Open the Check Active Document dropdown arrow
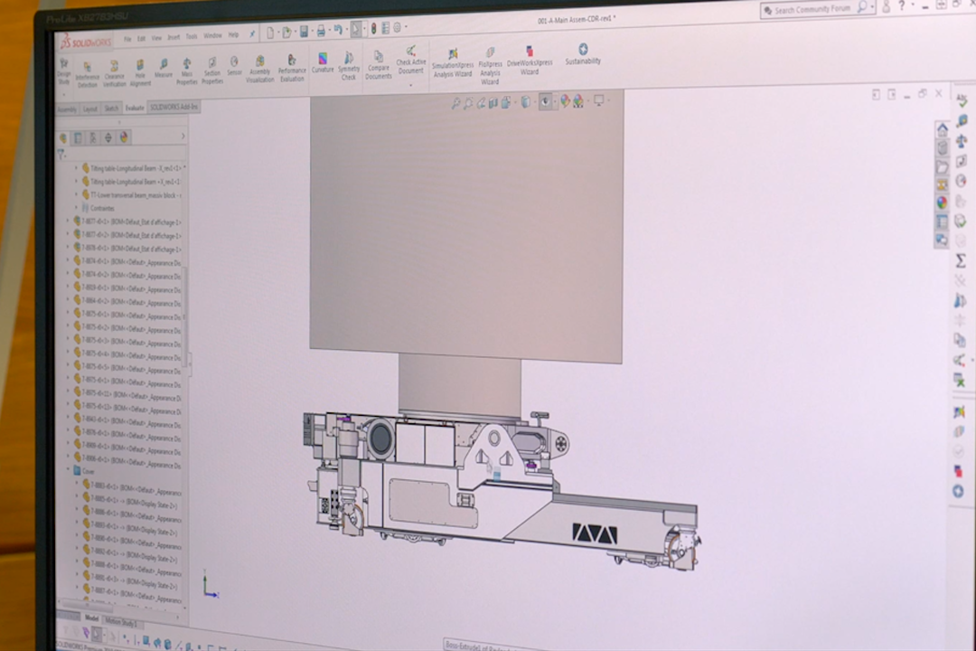976x651 pixels. [411, 85]
